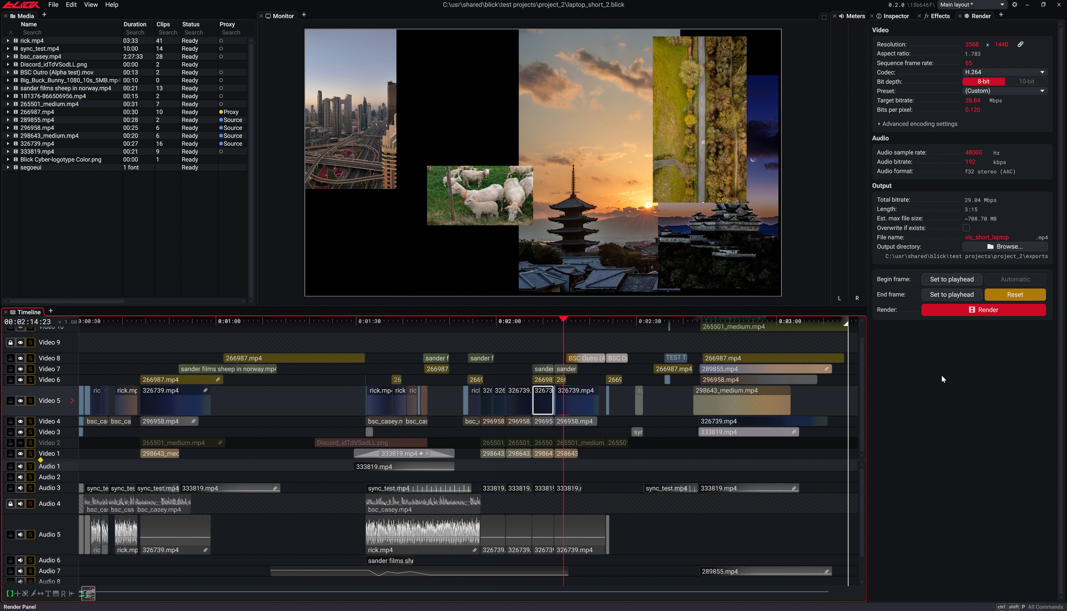Set End frame to playhead
Viewport: 1067px width, 611px height.
tap(951, 294)
